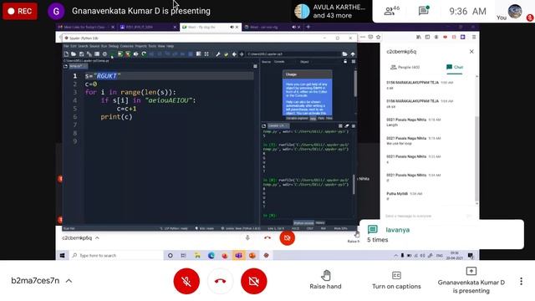Click the working directory path combo box
Screen dimensions: 535x301
tap(293, 54)
